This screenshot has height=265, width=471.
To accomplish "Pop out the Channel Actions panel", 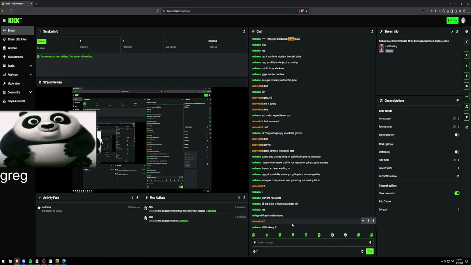I will [x=457, y=100].
